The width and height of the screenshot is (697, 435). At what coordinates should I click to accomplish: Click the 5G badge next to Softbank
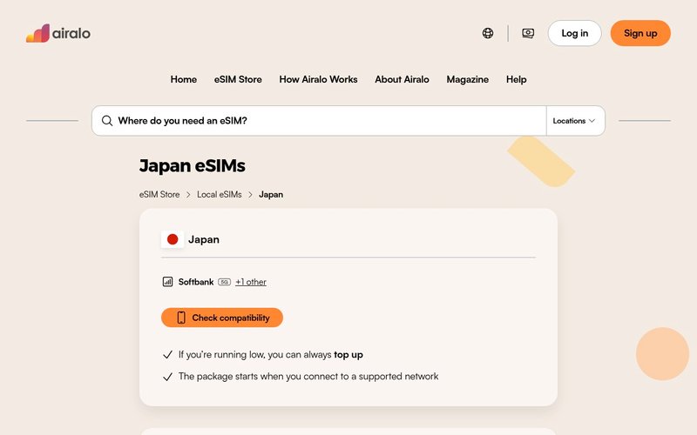[225, 282]
